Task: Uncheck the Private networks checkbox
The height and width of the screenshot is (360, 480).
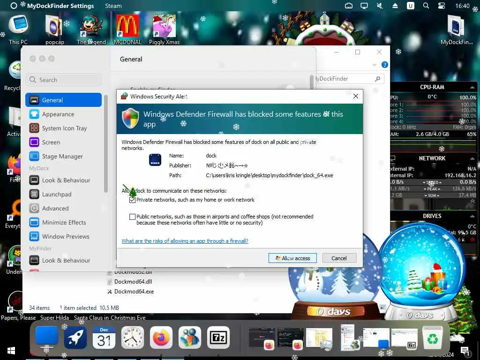Action: click(x=132, y=200)
